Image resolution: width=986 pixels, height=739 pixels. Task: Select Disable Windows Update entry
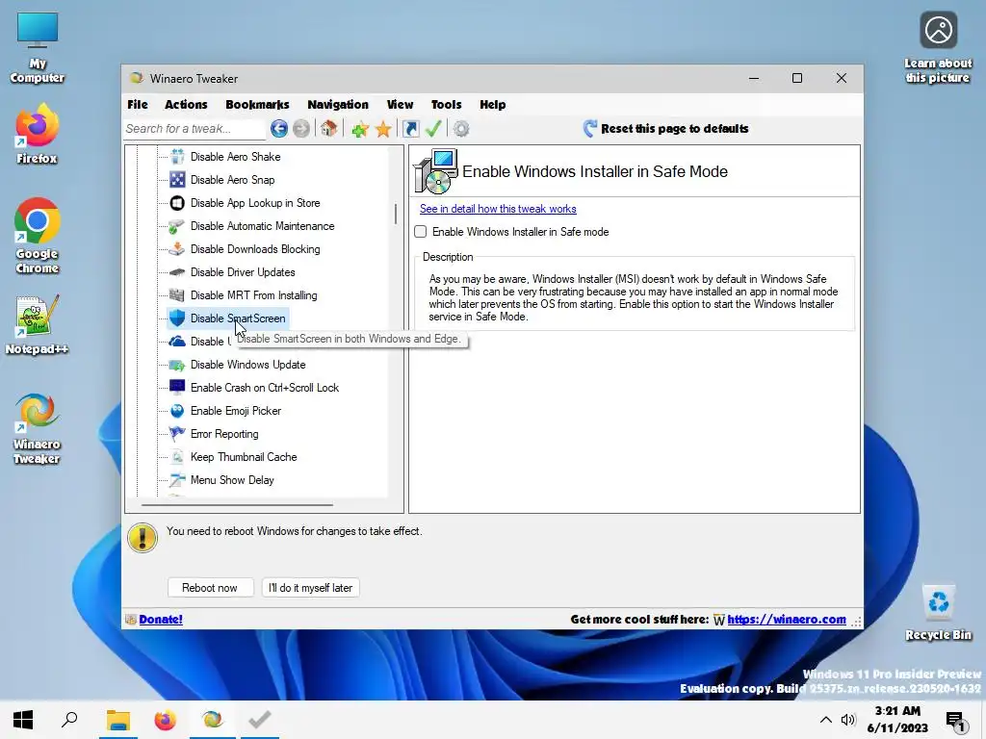coord(247,365)
